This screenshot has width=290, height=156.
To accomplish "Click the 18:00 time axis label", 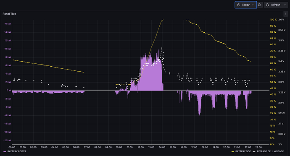I will [x=205, y=147].
